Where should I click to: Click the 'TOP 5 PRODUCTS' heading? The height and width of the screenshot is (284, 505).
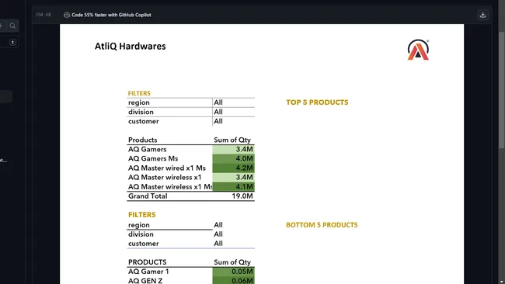coord(317,102)
